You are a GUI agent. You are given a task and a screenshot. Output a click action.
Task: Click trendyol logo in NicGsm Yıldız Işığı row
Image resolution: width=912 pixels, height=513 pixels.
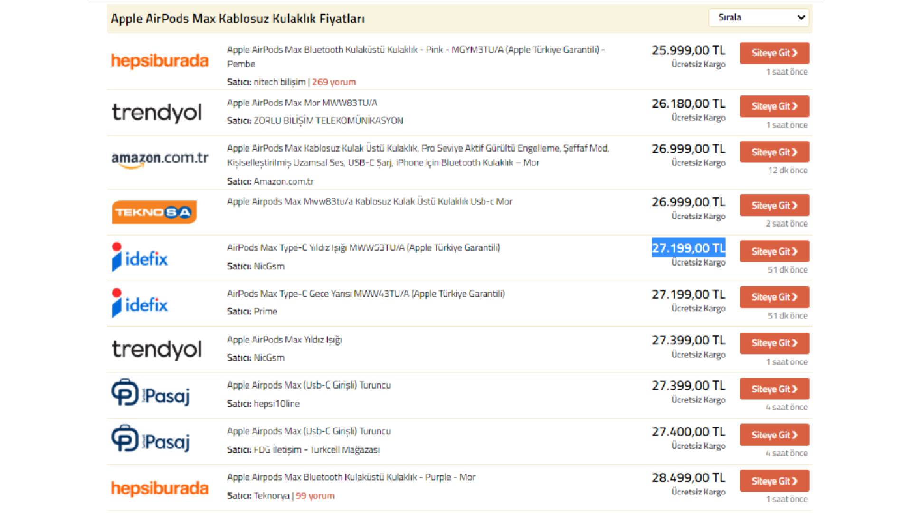pos(157,349)
